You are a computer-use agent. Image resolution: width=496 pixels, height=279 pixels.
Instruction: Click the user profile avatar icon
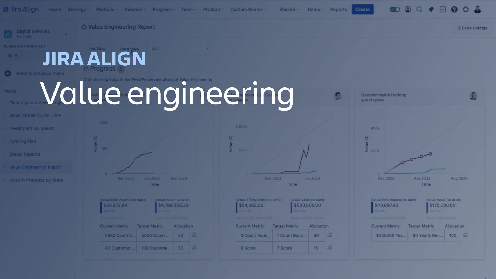click(x=477, y=9)
